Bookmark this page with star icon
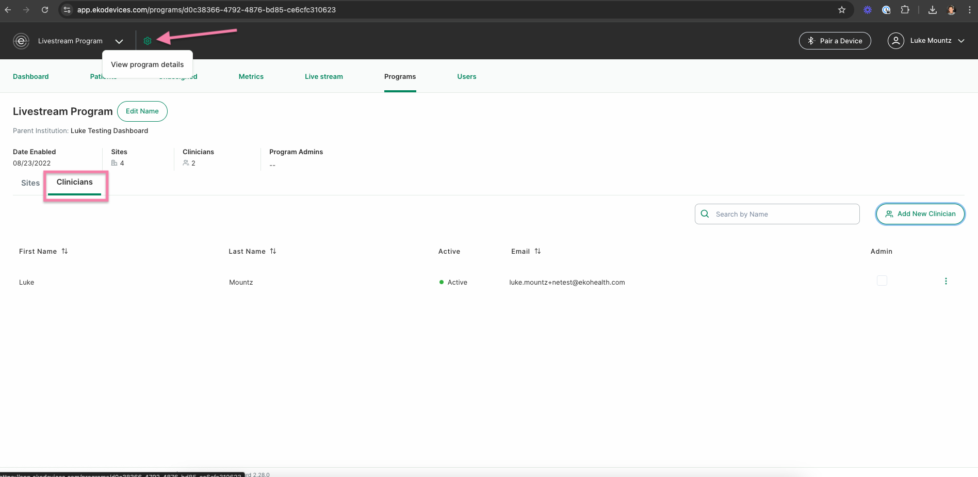 tap(842, 10)
